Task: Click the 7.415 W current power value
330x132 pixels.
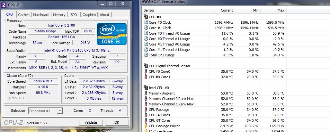Action: tap(227, 126)
